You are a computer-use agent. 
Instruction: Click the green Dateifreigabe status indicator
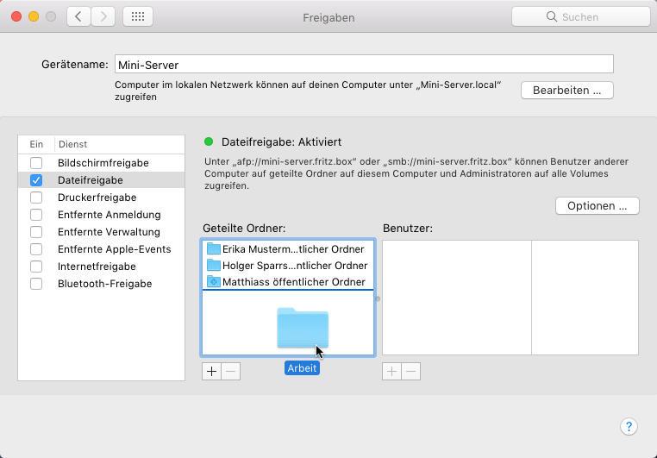209,141
